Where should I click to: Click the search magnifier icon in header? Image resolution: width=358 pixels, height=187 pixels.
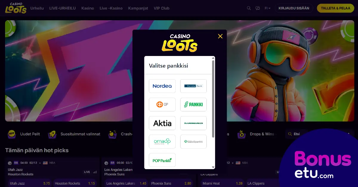point(249,8)
